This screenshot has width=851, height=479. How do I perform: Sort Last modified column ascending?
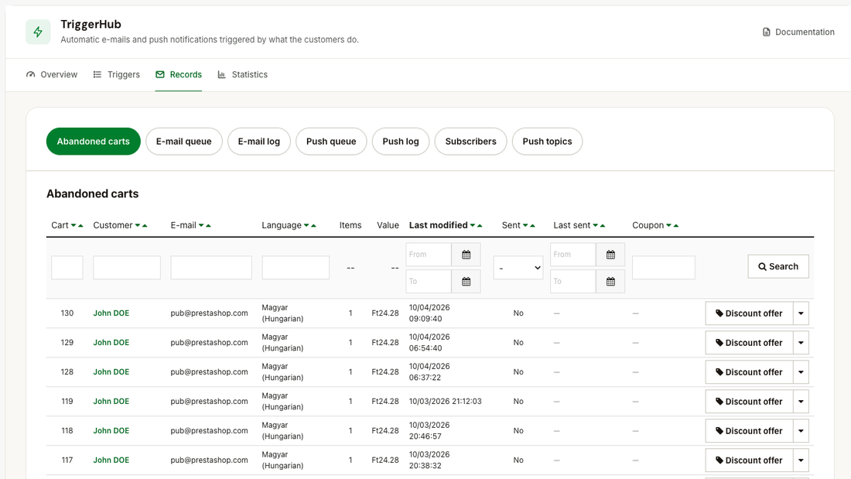tap(480, 225)
